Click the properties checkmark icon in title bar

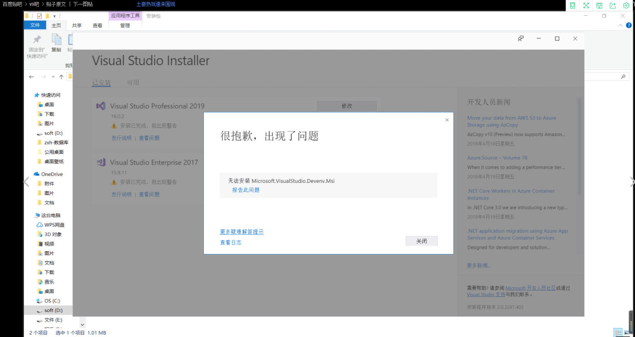tap(39, 16)
